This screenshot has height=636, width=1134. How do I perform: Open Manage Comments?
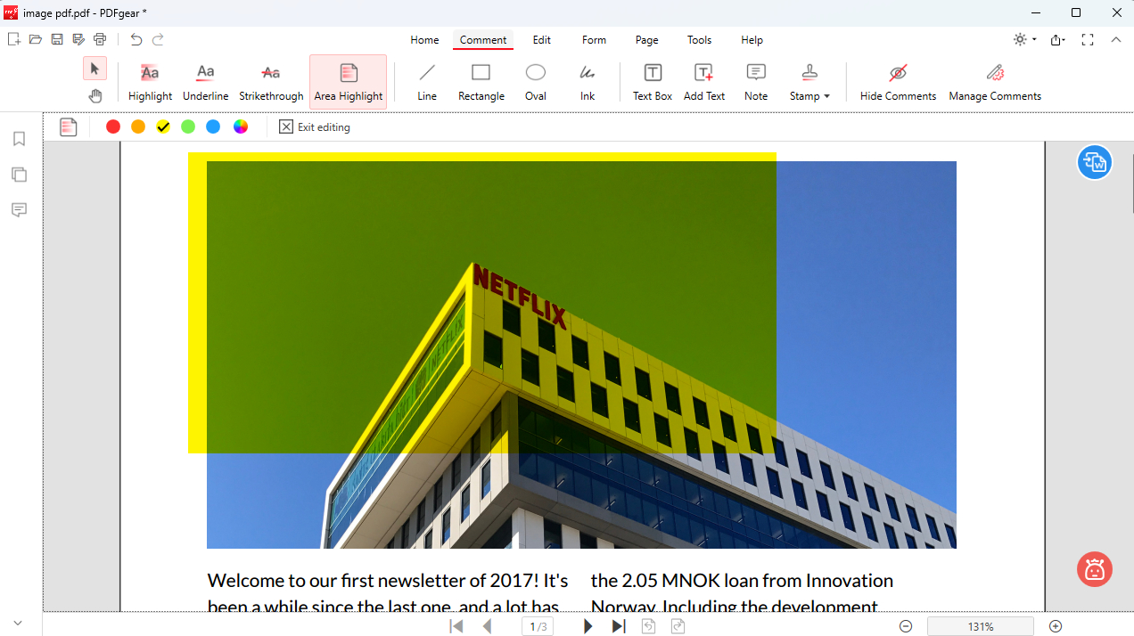(995, 82)
